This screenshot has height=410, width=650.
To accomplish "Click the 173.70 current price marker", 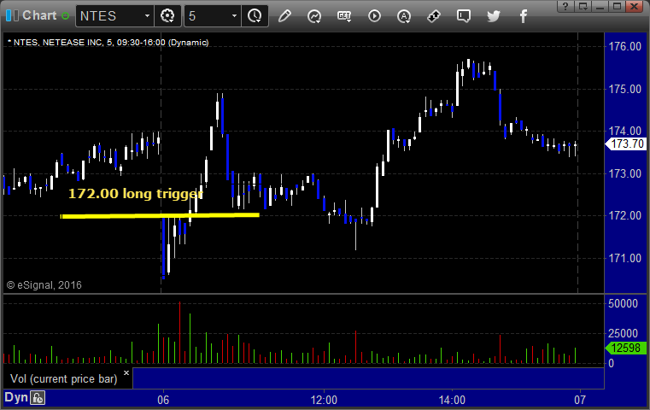I will point(626,143).
